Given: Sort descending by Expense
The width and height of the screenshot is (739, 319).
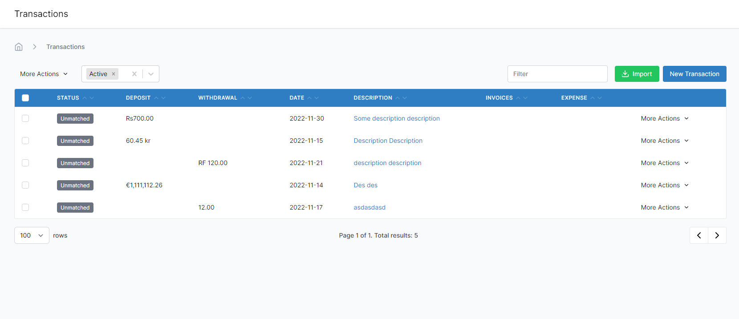Looking at the screenshot, I should point(600,98).
